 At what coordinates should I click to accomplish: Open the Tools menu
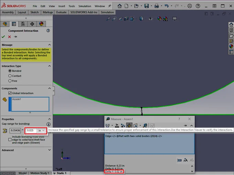point(72,6)
